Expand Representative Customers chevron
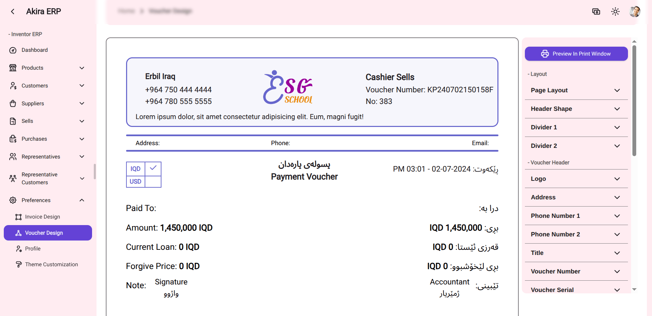The width and height of the screenshot is (652, 316). [82, 178]
